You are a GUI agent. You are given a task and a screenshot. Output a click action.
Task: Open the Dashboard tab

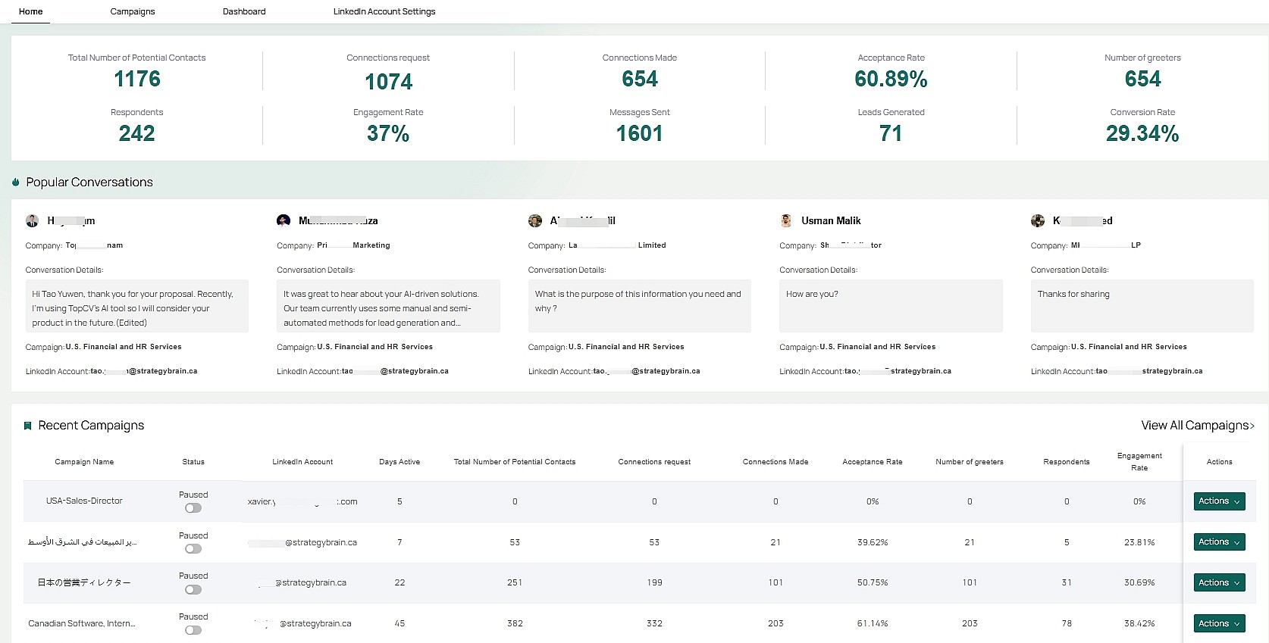244,11
